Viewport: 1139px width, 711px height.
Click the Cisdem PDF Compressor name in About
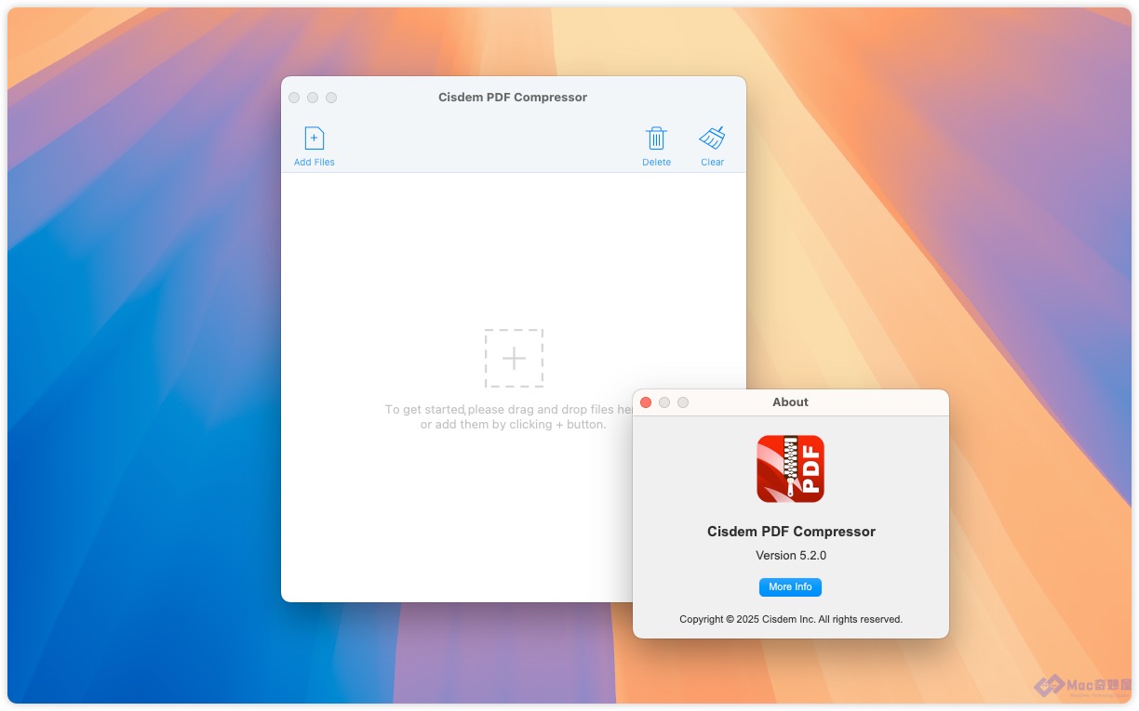click(791, 532)
